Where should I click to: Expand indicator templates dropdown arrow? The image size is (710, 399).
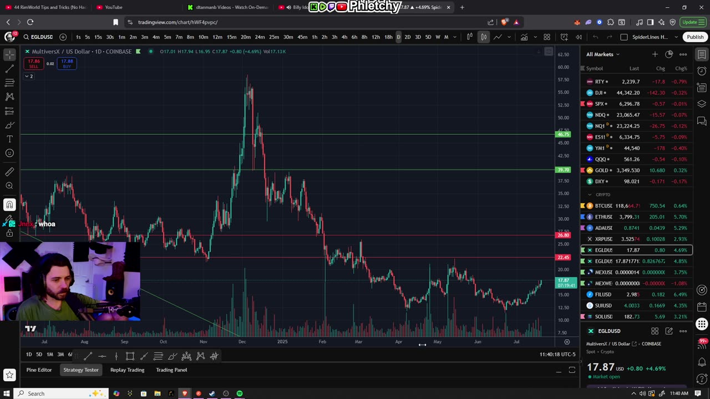[x=535, y=37]
